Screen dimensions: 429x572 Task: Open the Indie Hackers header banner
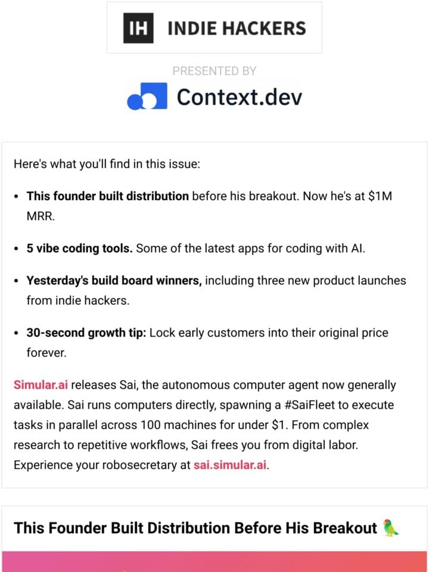click(x=214, y=28)
